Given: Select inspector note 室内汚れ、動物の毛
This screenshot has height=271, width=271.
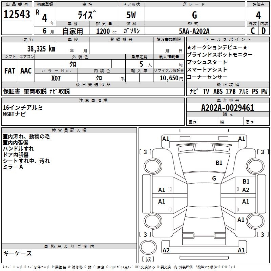Looking at the screenshot, I should (x=26, y=137).
